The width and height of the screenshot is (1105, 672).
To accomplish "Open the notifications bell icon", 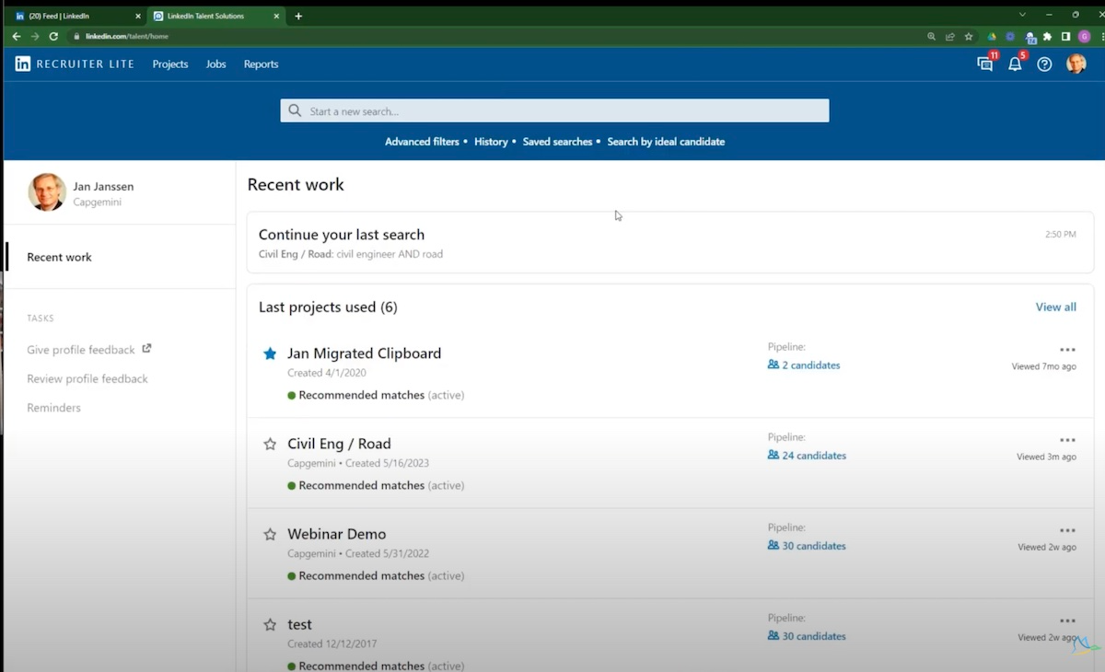I will pos(1015,64).
